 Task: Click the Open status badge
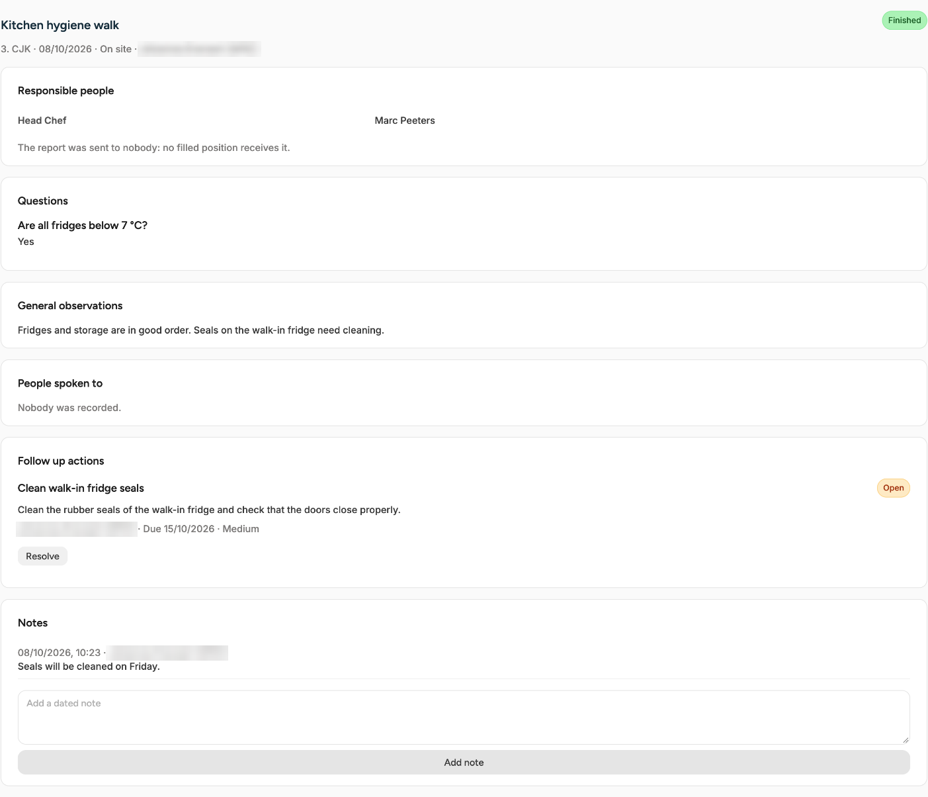coord(893,488)
